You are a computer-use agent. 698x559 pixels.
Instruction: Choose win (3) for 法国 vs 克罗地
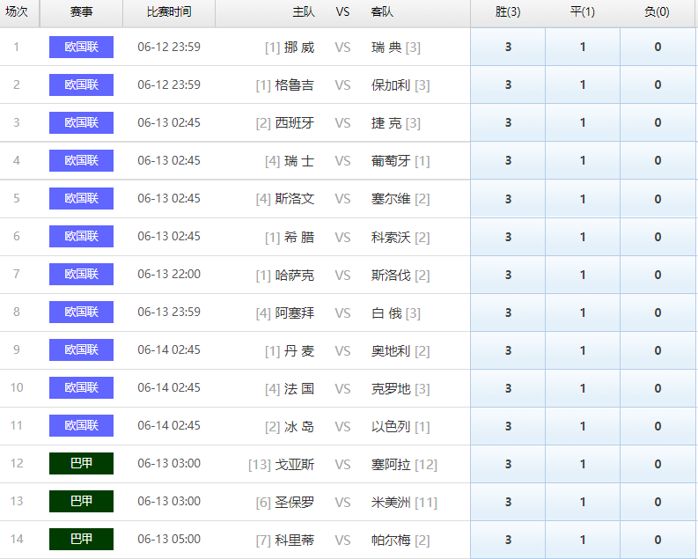click(x=508, y=387)
